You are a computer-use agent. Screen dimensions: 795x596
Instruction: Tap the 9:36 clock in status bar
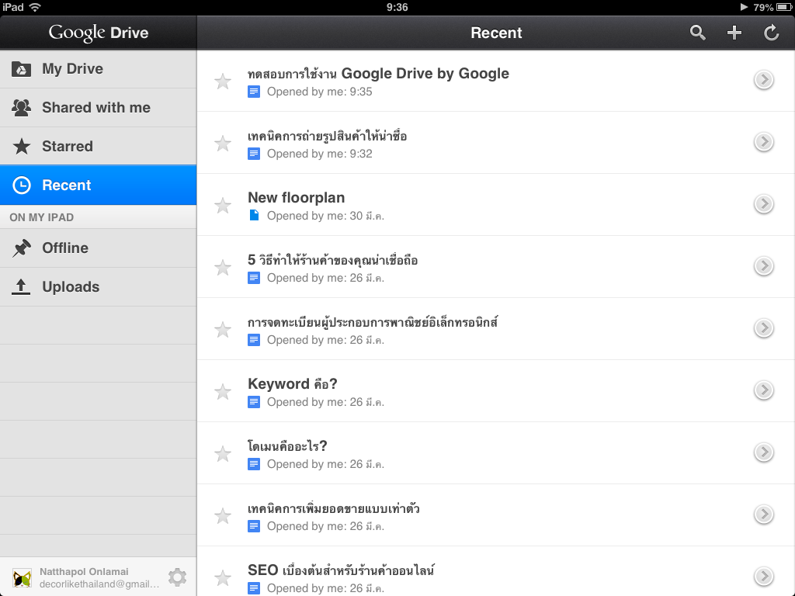point(397,7)
